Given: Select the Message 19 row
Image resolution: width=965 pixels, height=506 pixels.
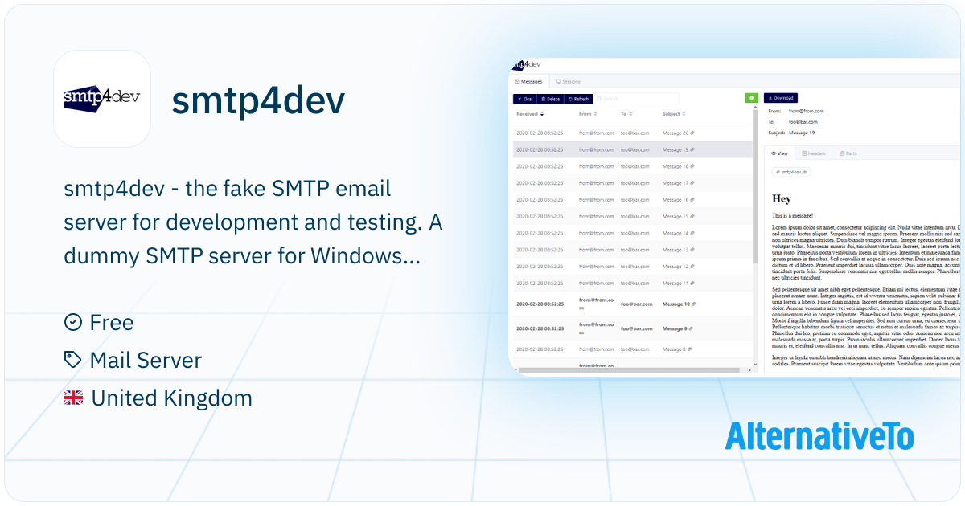Looking at the screenshot, I should (634, 149).
